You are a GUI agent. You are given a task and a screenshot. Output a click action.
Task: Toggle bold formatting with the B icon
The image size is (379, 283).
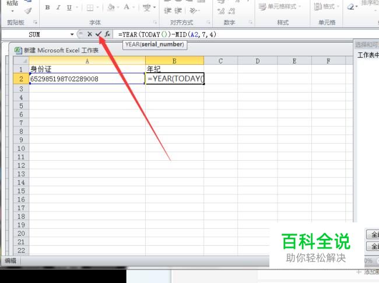point(48,8)
